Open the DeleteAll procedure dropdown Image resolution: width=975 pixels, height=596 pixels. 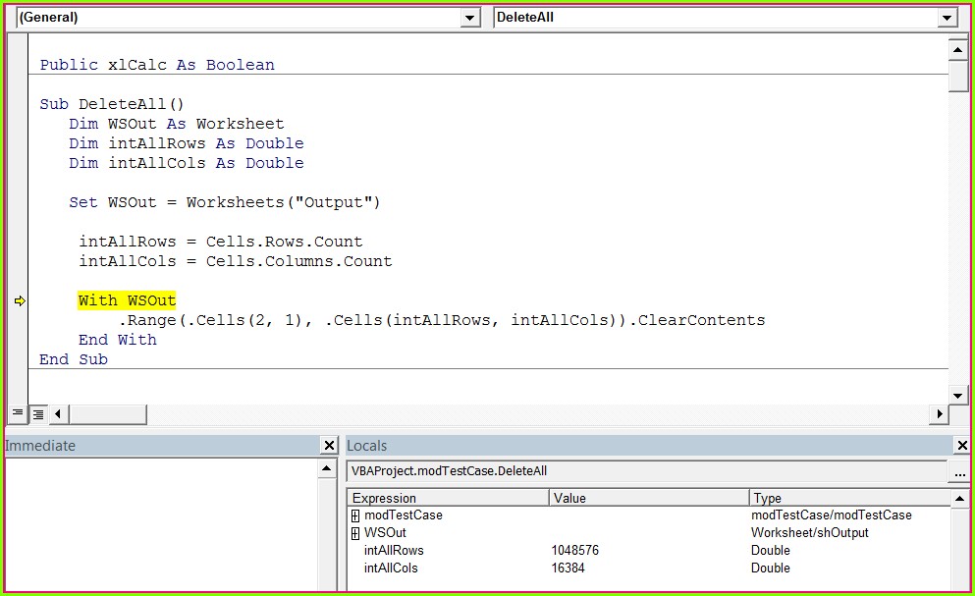tap(948, 18)
